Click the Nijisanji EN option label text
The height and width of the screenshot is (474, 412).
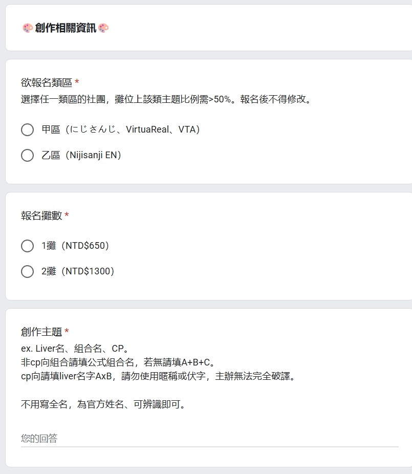coord(81,155)
